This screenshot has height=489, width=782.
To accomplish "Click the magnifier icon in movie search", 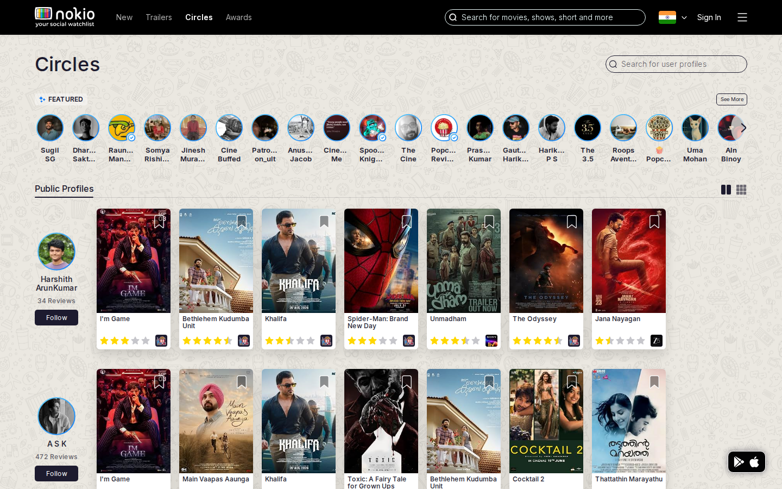I will pyautogui.click(x=453, y=17).
